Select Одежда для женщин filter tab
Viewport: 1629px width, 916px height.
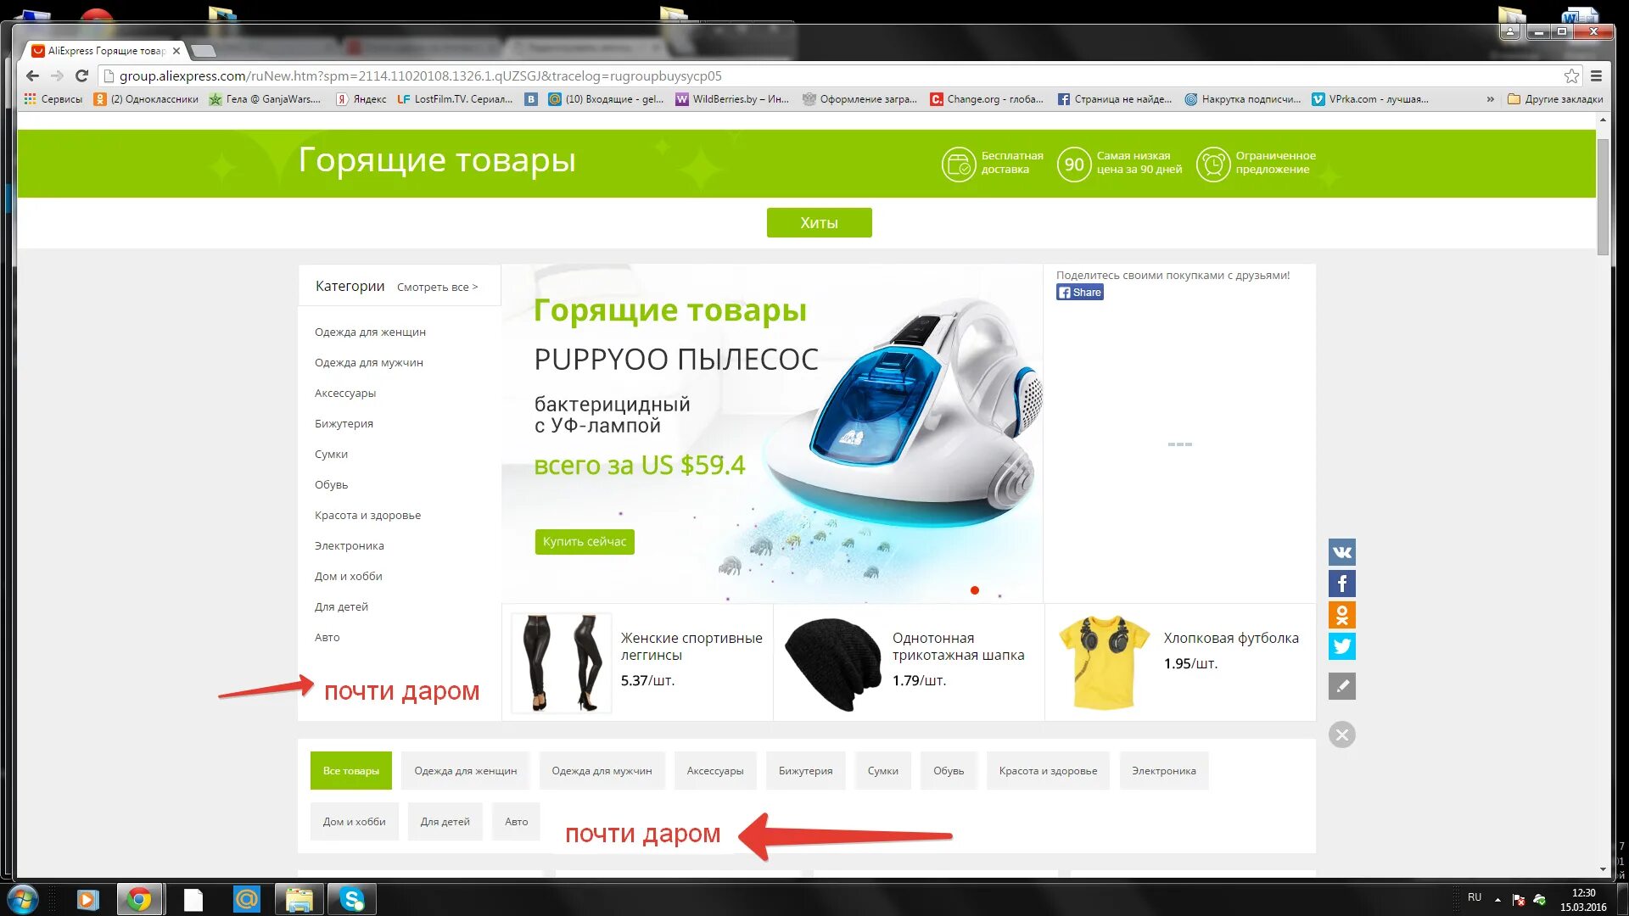[x=465, y=771]
